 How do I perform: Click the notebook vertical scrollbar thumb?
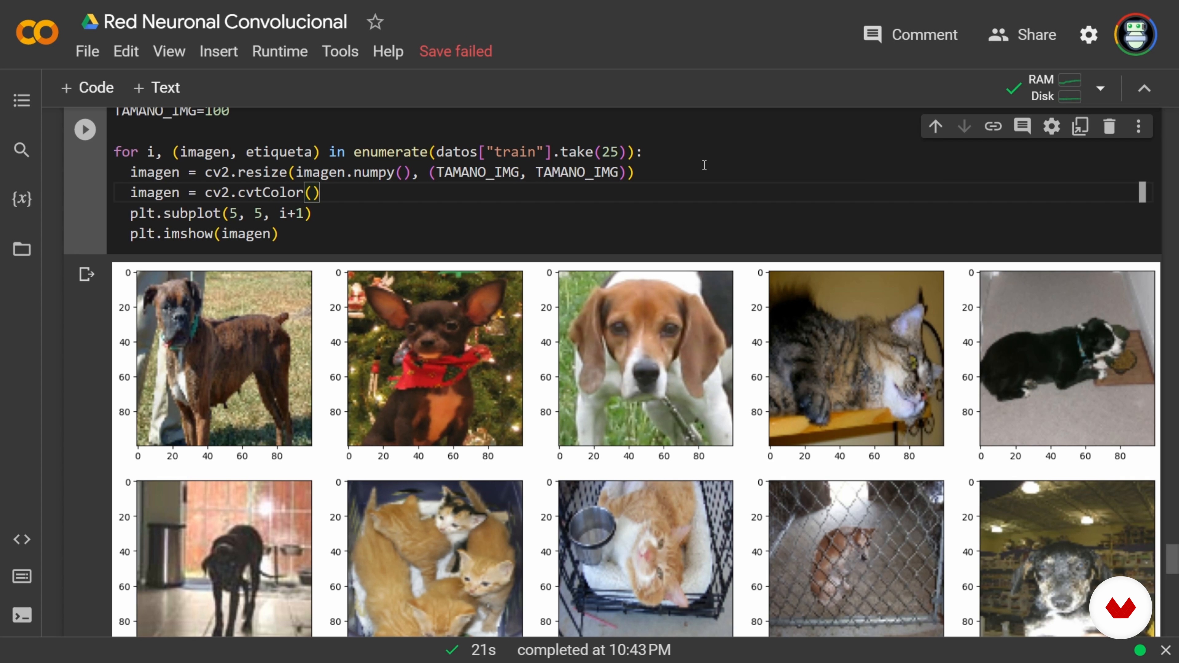pos(1172,558)
